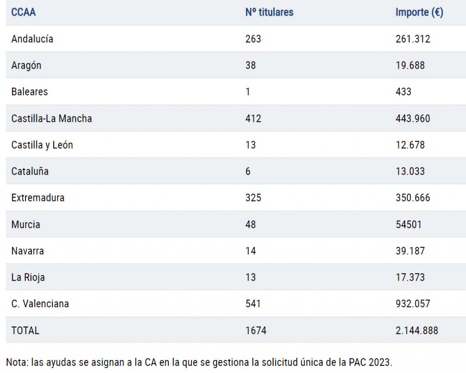
Task: Click the Cataluña region name
Action: [30, 171]
